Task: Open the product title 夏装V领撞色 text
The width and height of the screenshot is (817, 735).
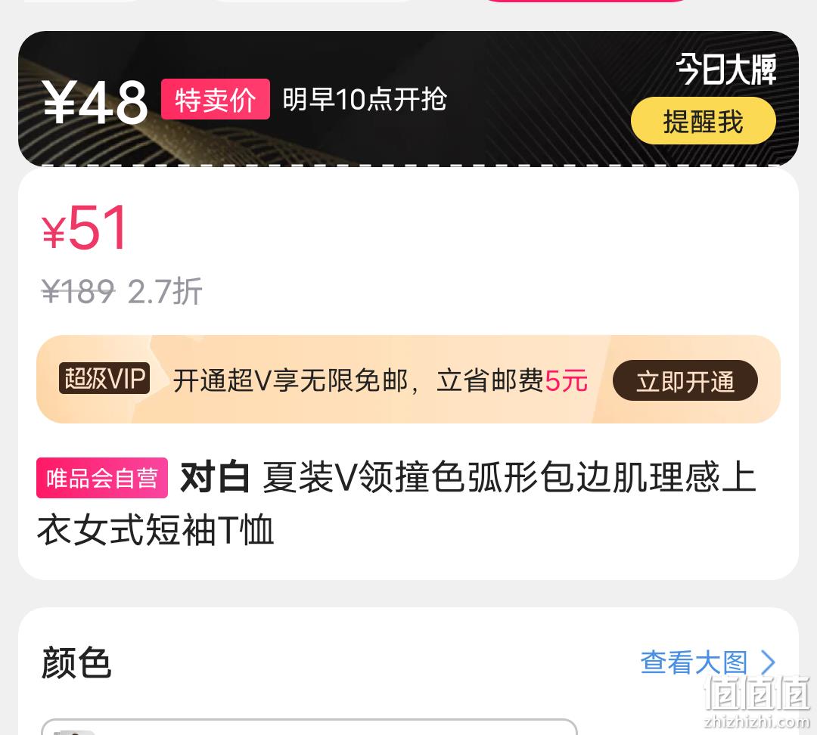Action: pos(397,504)
